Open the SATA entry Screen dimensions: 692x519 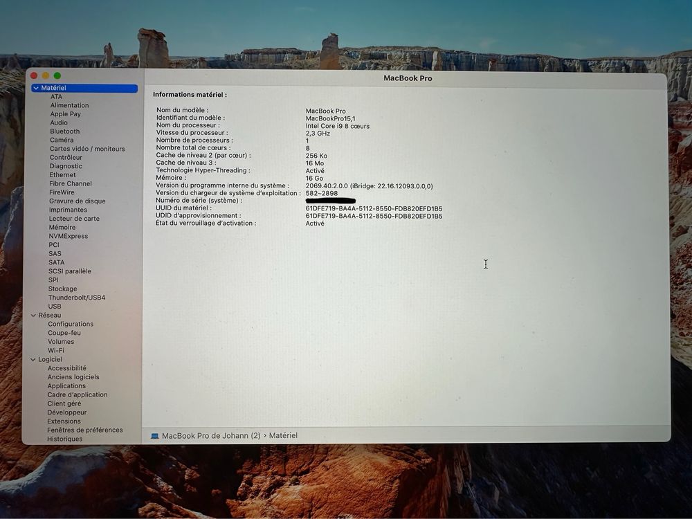(x=57, y=262)
